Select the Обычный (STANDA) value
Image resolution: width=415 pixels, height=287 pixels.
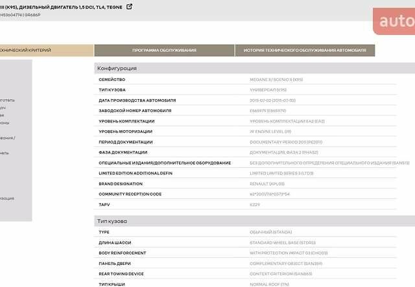point(271,232)
